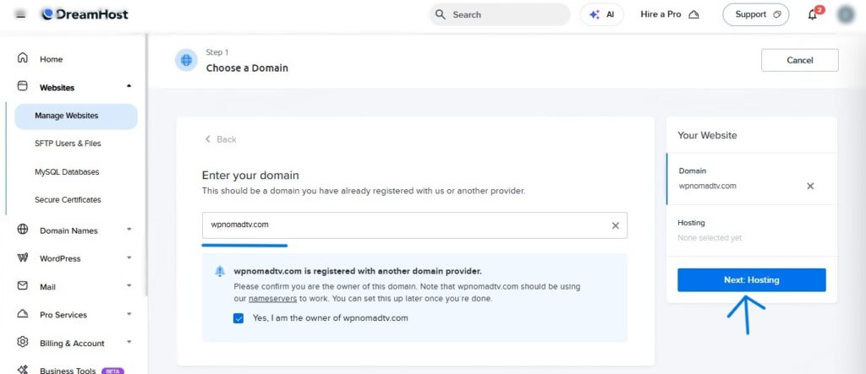Uncheck 'Yes, I am the owner' checkbox
This screenshot has height=374, width=866.
point(238,318)
